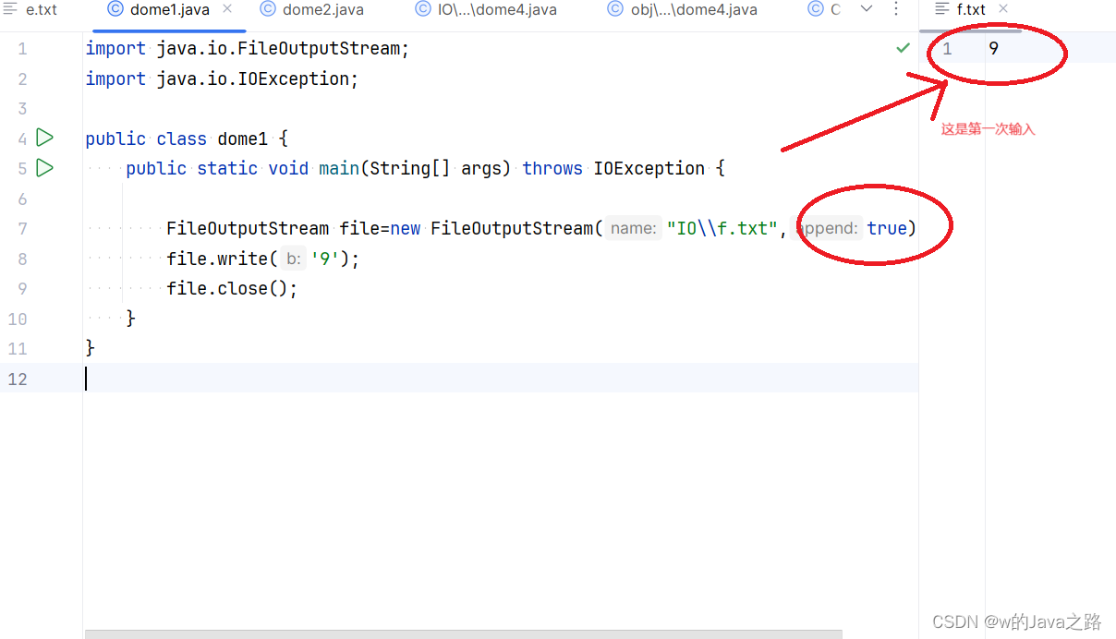
Task: Click the run icon beside the main method
Action: coord(44,168)
